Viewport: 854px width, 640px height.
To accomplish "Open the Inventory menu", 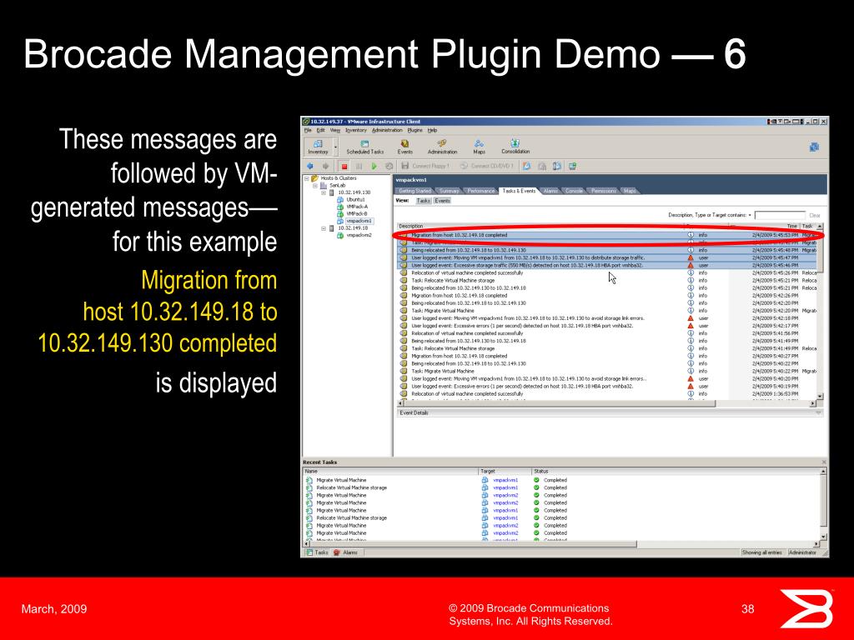I will [355, 131].
